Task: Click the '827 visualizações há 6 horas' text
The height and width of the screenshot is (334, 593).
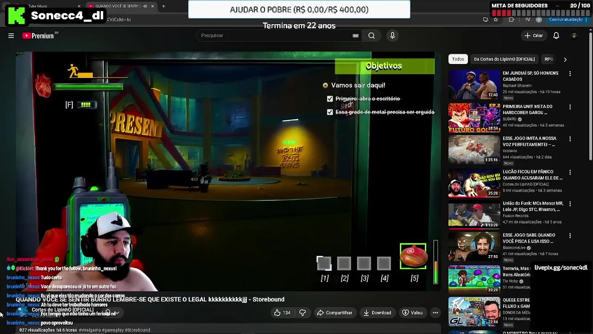Action: click(48, 330)
